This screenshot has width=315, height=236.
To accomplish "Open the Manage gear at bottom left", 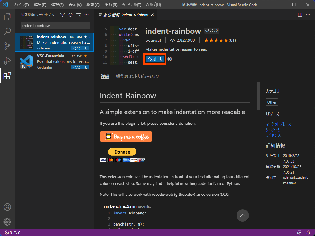I will [7, 222].
